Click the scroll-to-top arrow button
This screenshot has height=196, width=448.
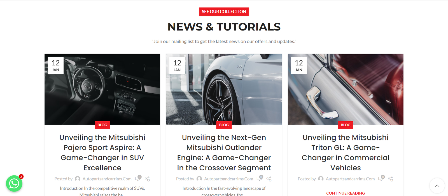coord(437,186)
